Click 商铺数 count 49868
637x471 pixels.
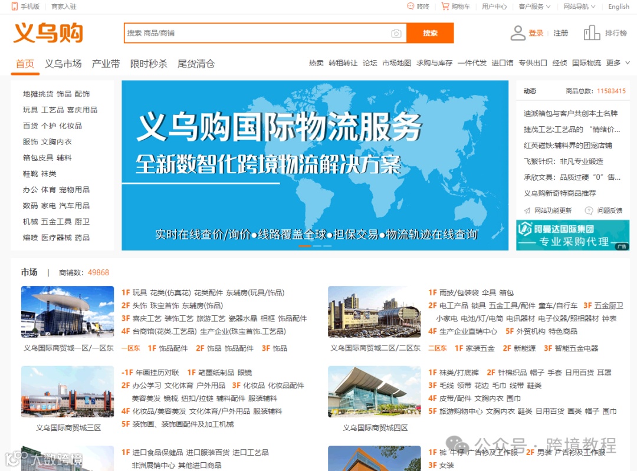tap(98, 272)
